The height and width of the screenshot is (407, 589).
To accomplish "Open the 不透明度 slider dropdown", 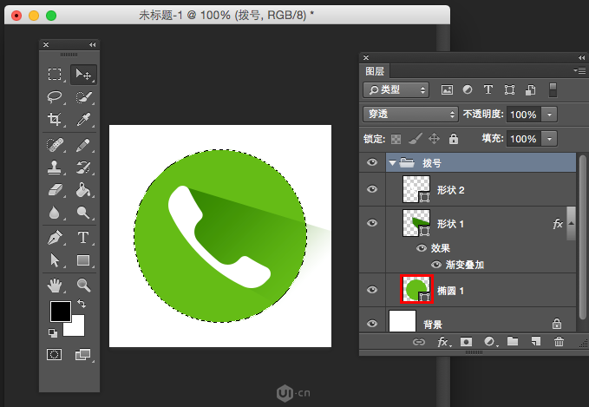I will 550,115.
